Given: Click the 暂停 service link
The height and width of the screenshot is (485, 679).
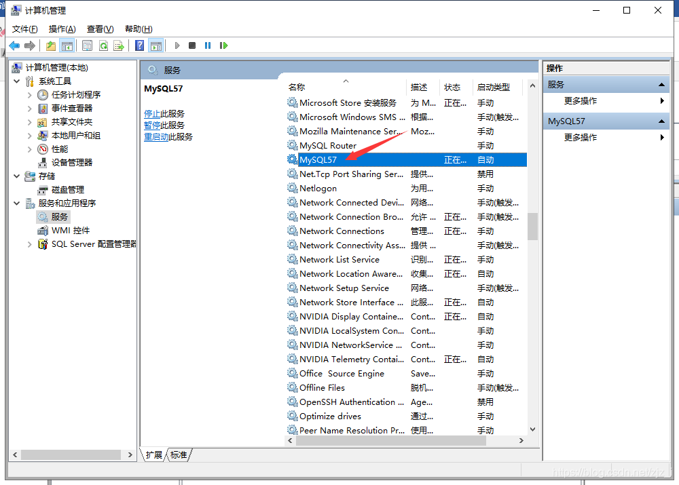Looking at the screenshot, I should pyautogui.click(x=152, y=125).
